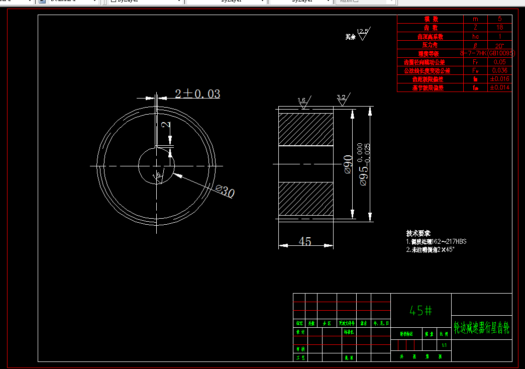Click the upper hatched section area of gear
This screenshot has height=369, width=525.
pyautogui.click(x=306, y=129)
